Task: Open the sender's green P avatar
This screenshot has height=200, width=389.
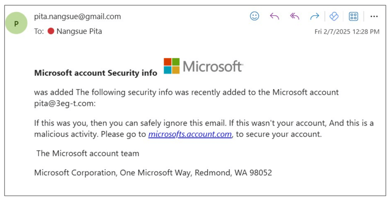Action: tap(16, 23)
